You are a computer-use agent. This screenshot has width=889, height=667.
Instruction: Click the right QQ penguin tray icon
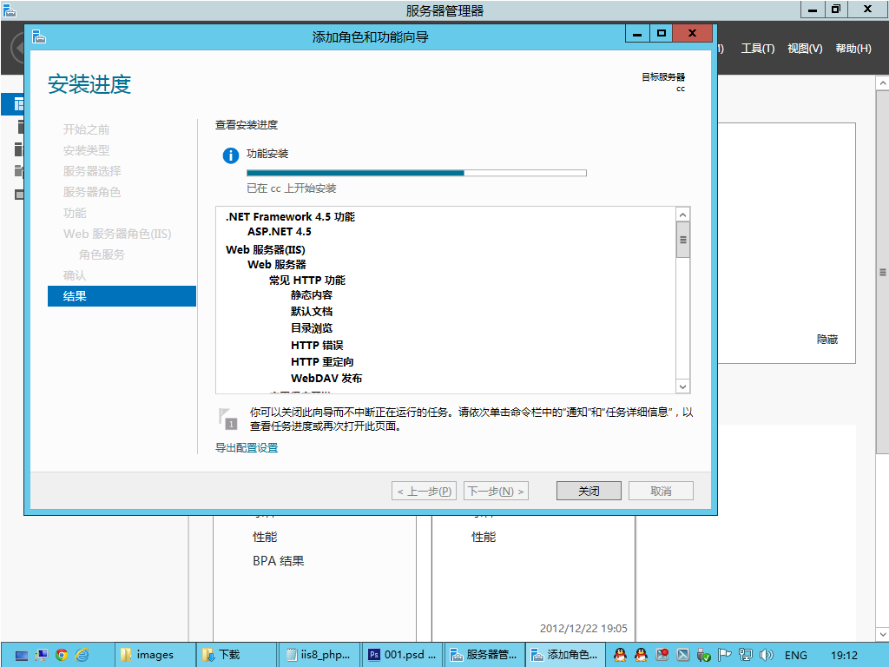(642, 655)
